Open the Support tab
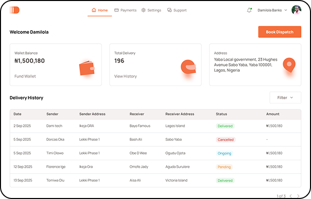The width and height of the screenshot is (311, 199). click(177, 10)
